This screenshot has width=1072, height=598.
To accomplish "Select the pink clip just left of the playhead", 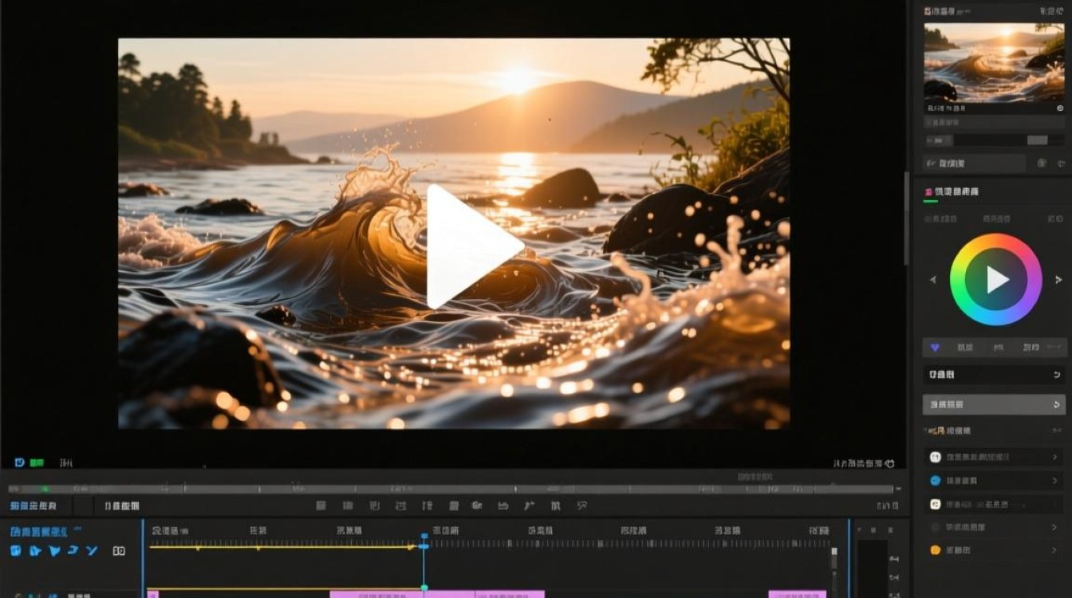I will (x=376, y=594).
